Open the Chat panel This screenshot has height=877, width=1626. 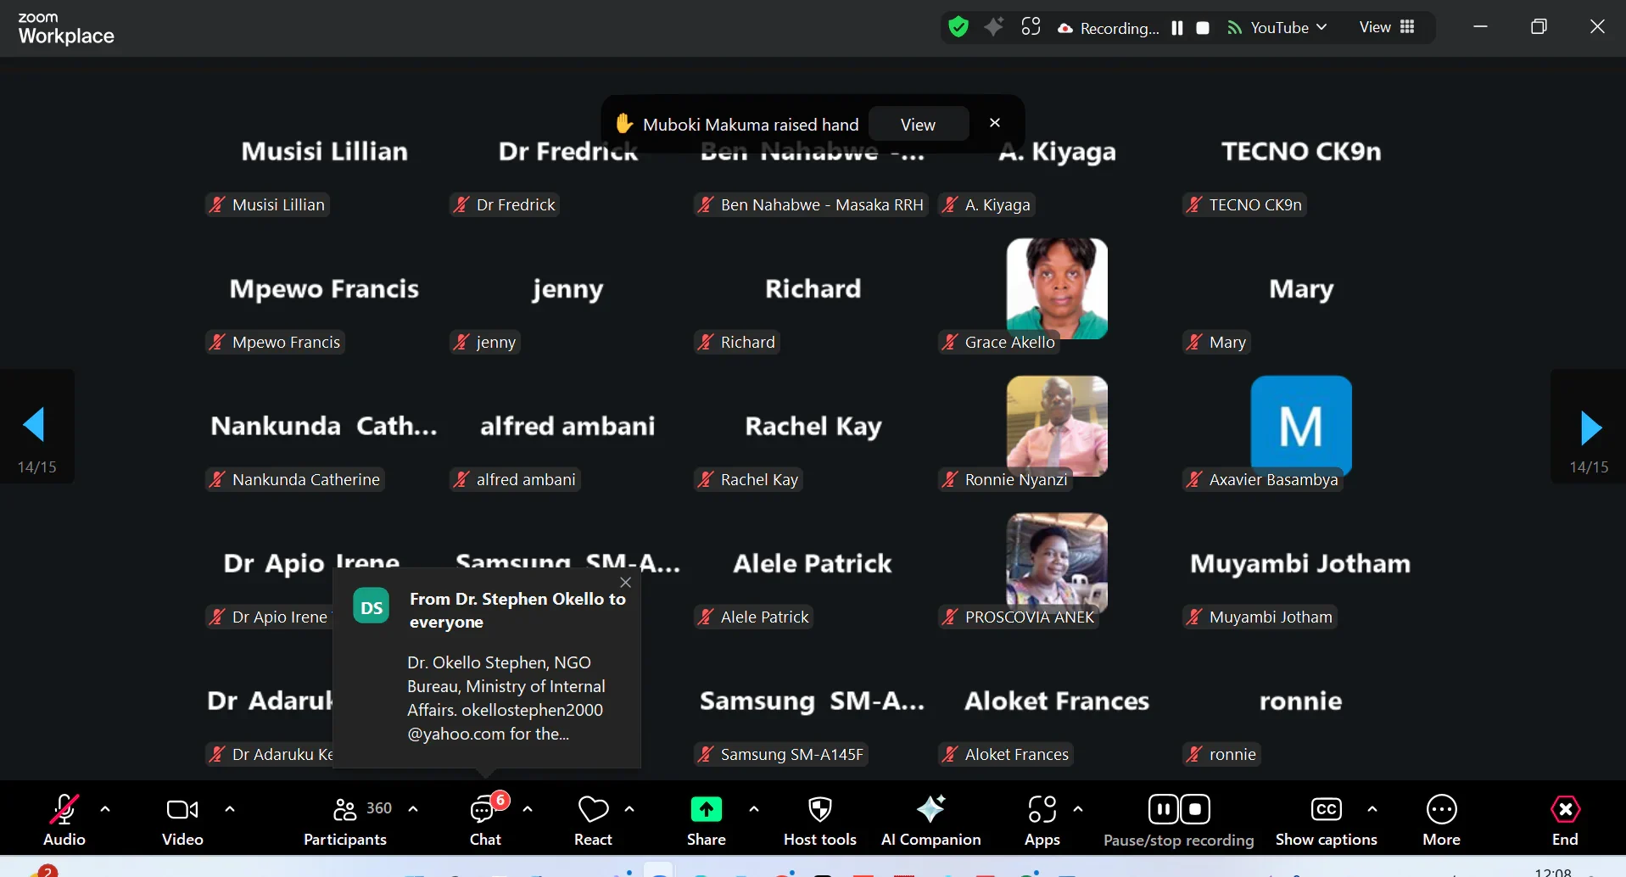[484, 820]
